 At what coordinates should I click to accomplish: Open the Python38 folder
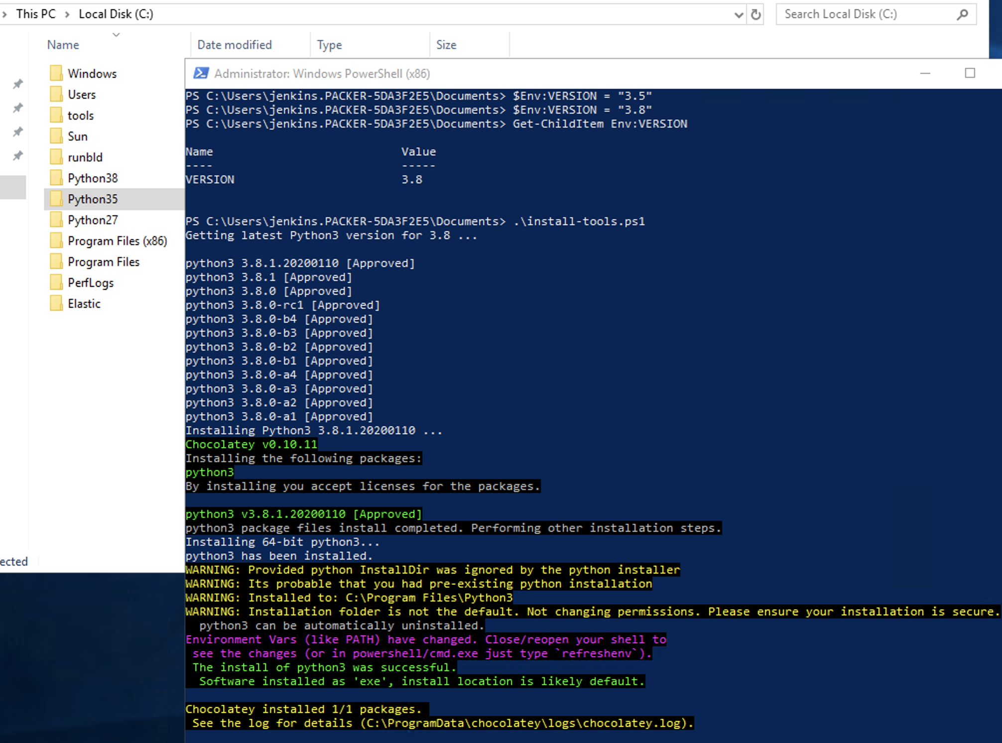tap(93, 178)
